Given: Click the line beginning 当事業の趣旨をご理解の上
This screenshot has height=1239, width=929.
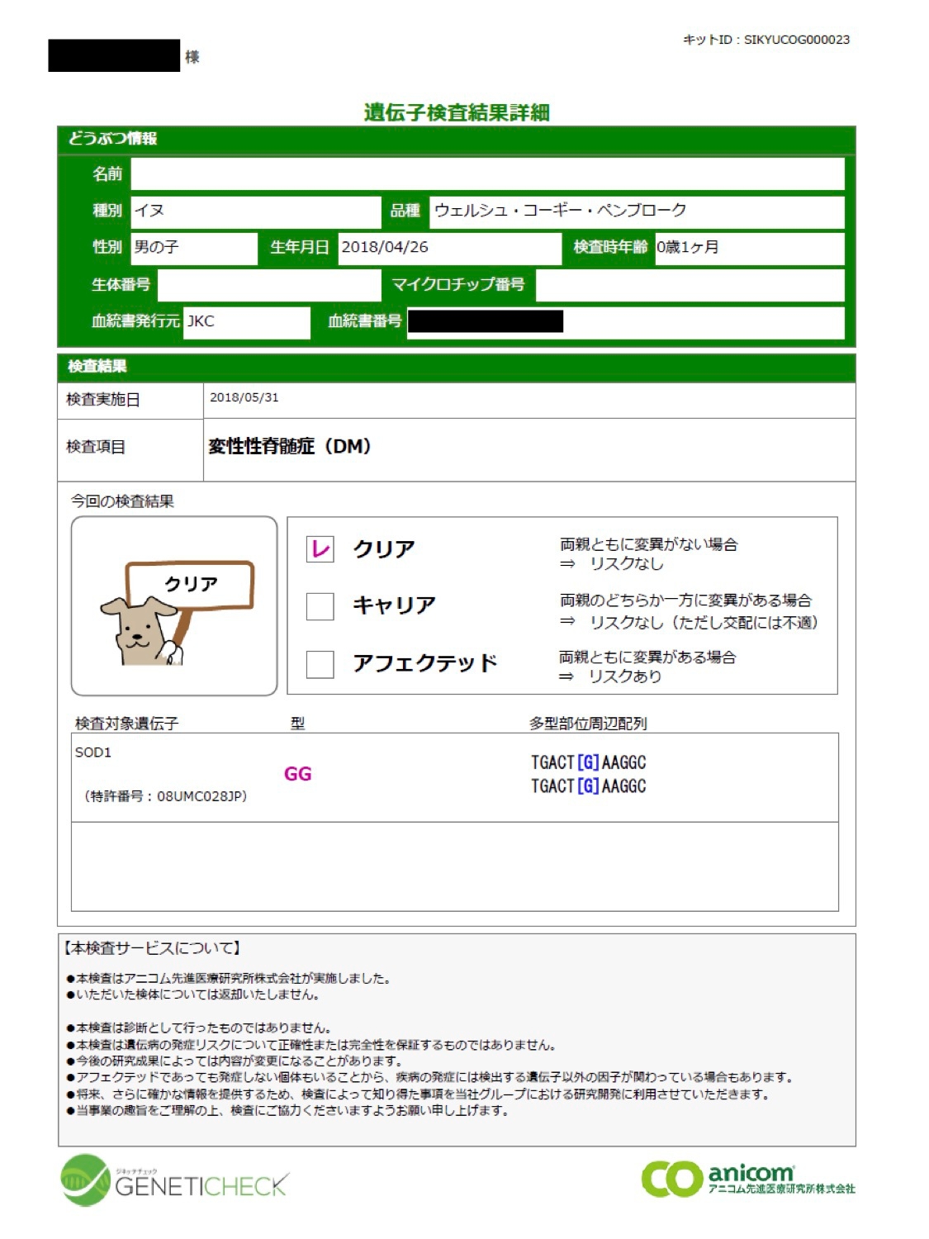Looking at the screenshot, I should [287, 1111].
